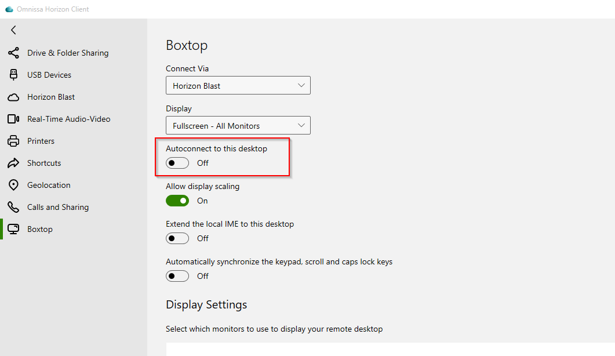Click the Drive & Folder Sharing share icon
The height and width of the screenshot is (356, 615).
[x=13, y=53]
